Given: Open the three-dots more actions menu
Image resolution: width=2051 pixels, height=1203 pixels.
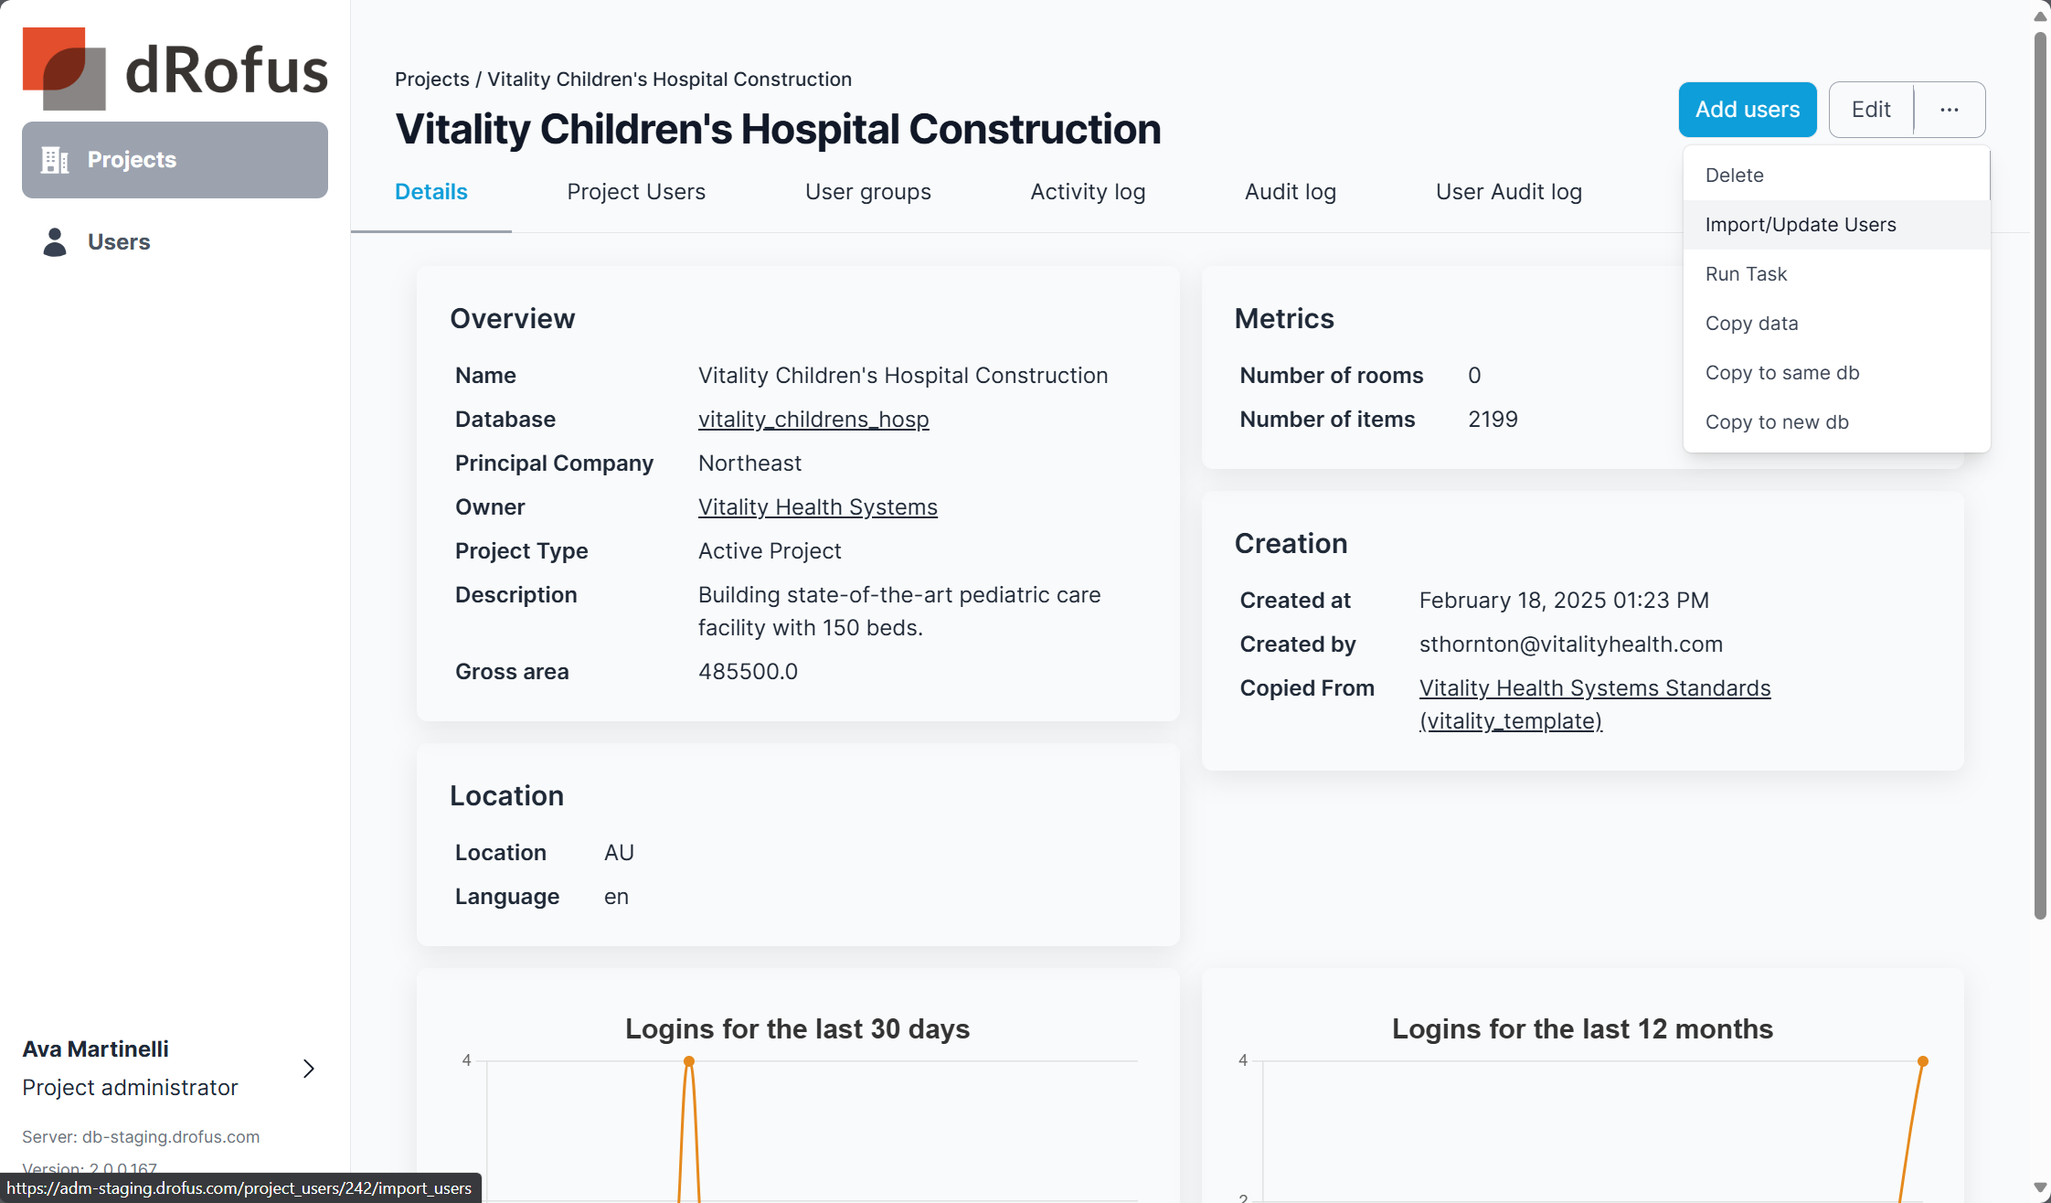Looking at the screenshot, I should [1949, 110].
